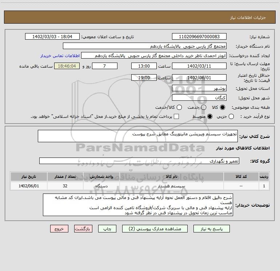Click the تعداد / مقدار column header
280x271 pixels.
65,176
